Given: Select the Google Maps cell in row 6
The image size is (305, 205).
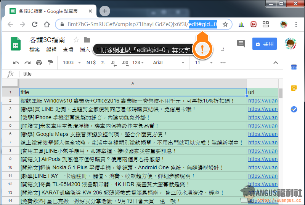Looking at the screenshot, I should tap(133, 134).
